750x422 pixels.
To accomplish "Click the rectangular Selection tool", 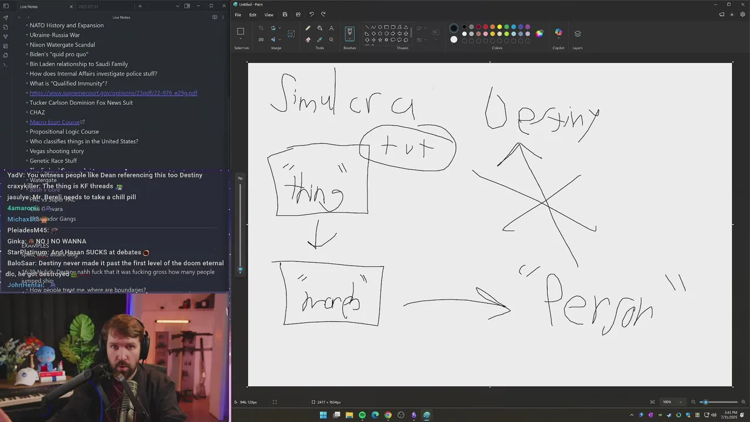I will pyautogui.click(x=241, y=31).
